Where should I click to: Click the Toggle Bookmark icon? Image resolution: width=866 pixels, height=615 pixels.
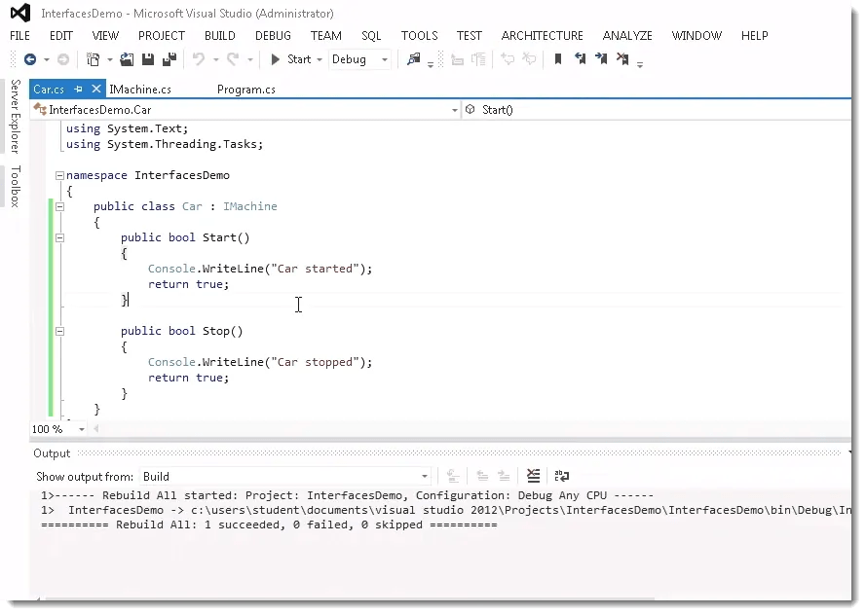[556, 59]
